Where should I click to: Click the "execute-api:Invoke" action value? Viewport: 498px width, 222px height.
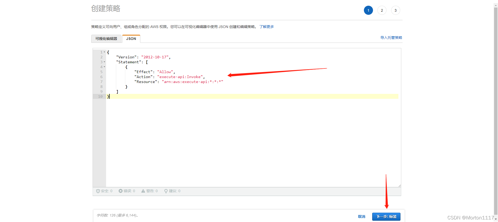[180, 77]
